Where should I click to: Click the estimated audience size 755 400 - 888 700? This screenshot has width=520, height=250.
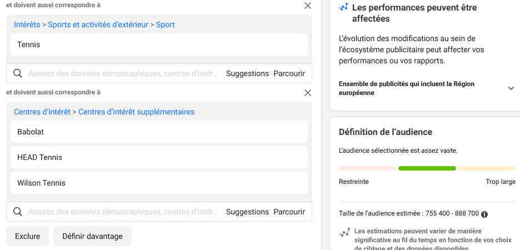(x=452, y=213)
